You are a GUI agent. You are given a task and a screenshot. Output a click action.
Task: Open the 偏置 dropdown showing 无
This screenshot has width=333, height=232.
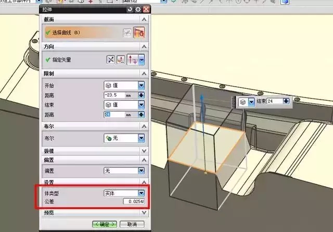pos(141,170)
